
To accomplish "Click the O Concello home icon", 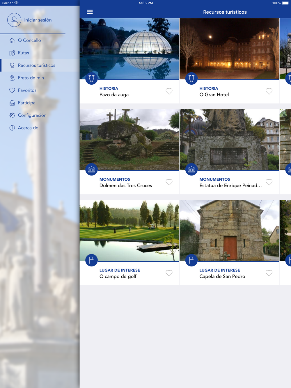I will [12, 40].
